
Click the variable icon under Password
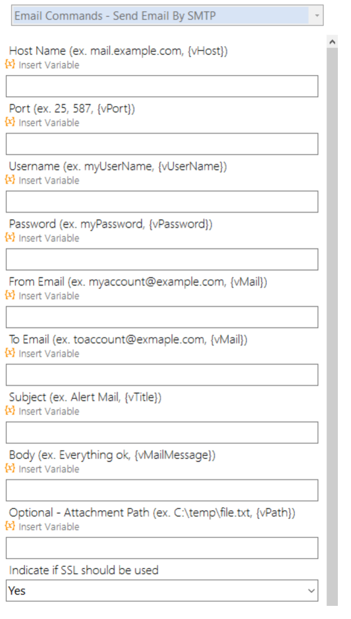(x=10, y=237)
